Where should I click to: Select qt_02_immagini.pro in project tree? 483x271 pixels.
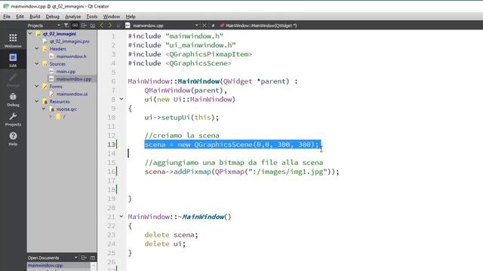(69, 41)
